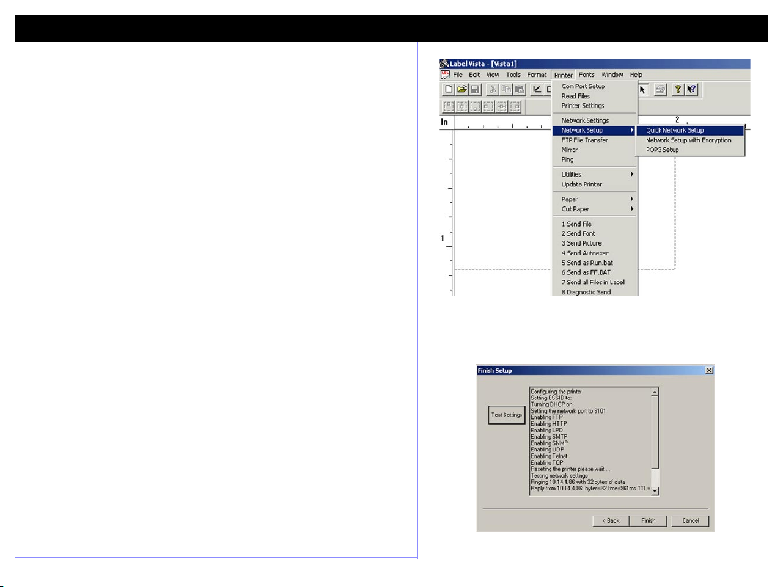
Task: Expand the Cut Paper submenu
Action: click(594, 209)
